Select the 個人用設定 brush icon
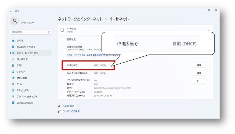 pyautogui.click(x=13, y=59)
